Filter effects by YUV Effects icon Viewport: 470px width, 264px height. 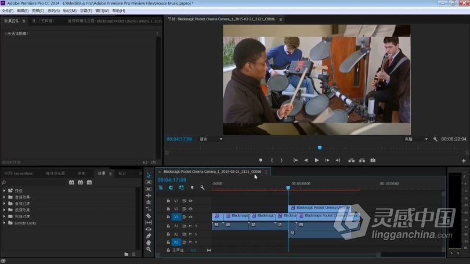(89, 183)
